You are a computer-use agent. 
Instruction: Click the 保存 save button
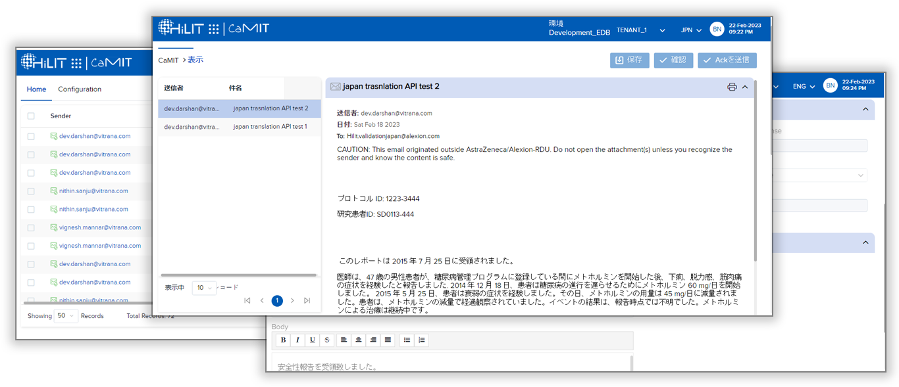click(629, 60)
